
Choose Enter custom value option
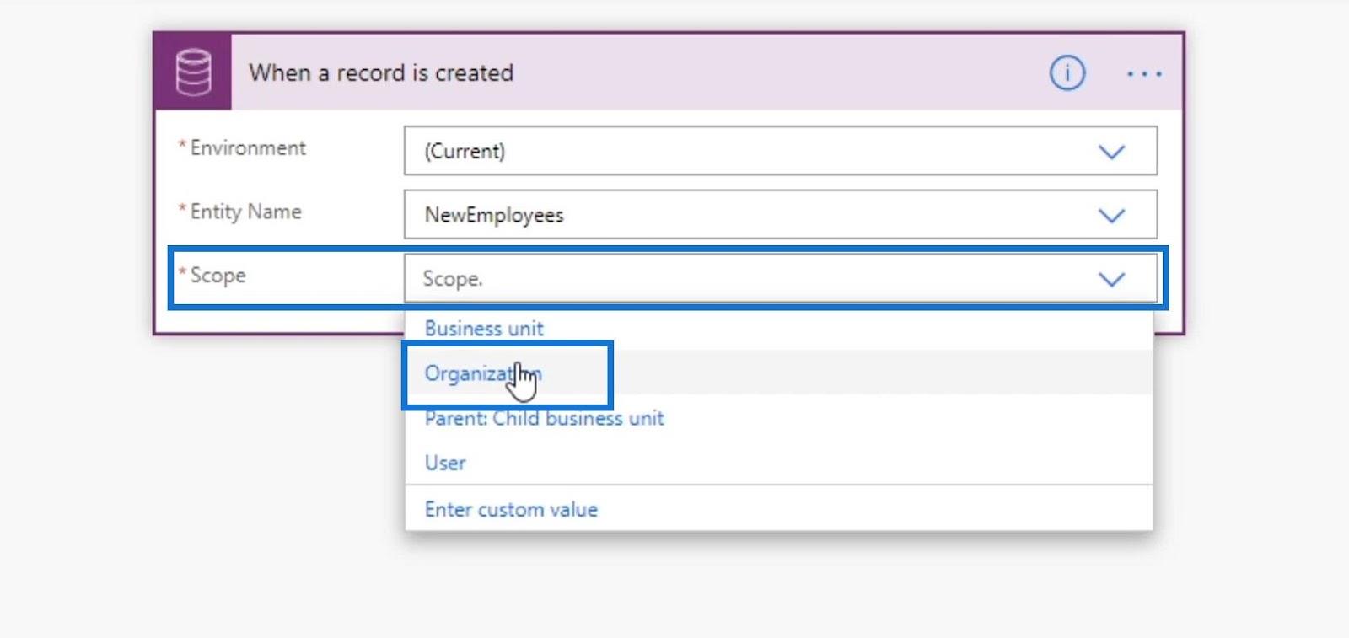tap(511, 509)
